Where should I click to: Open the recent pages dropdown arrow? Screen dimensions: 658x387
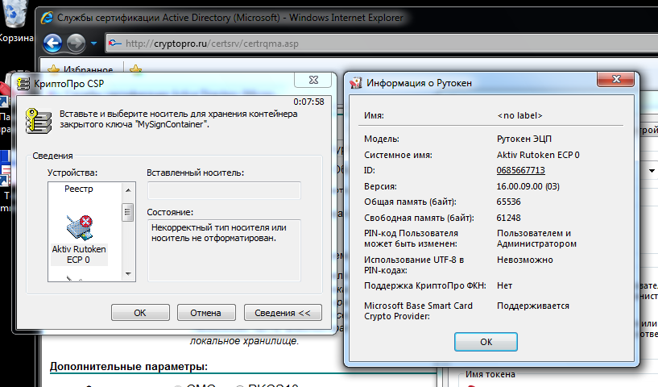[x=93, y=44]
